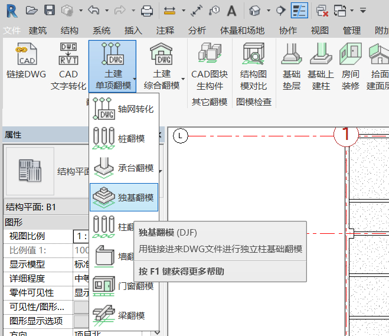
Task: Click the Section tool icon
Action: point(280,11)
